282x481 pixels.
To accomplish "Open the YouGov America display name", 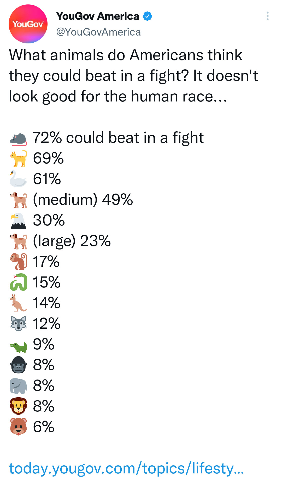I will [x=98, y=16].
